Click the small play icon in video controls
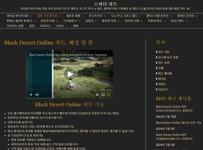This screenshot has height=150, width=203. pos(31,95)
